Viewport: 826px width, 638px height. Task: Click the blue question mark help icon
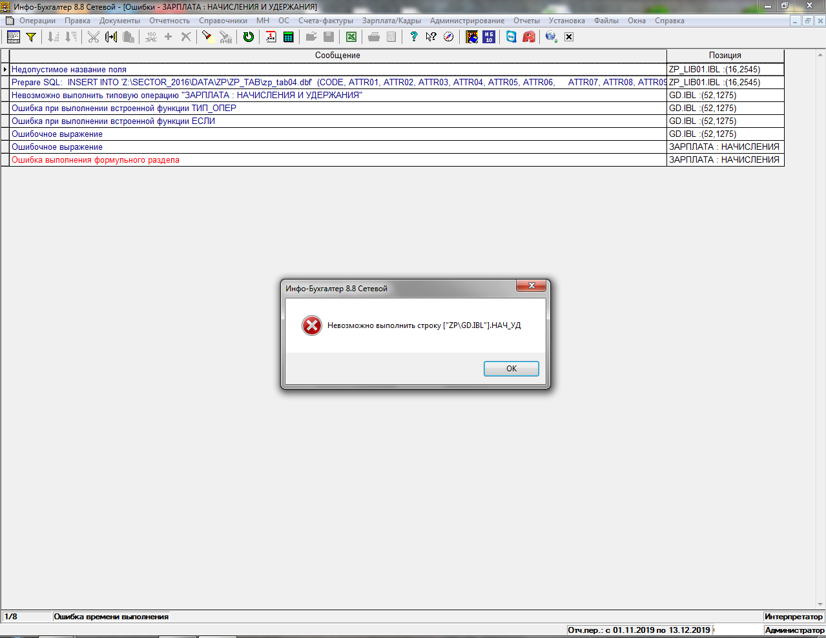pos(414,37)
